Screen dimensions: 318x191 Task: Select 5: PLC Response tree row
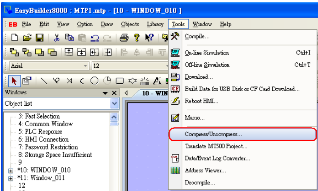pos(40,132)
